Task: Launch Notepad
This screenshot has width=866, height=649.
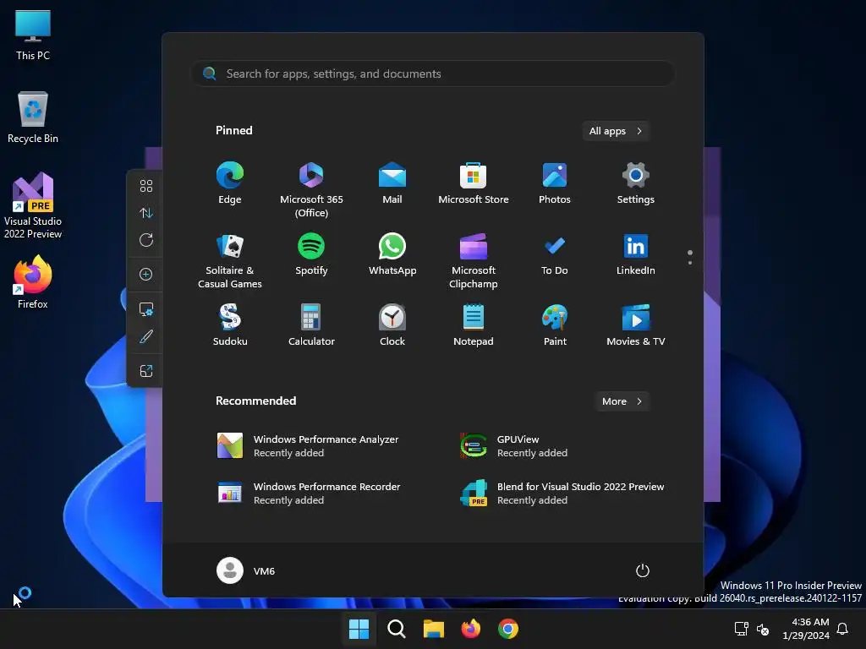Action: coord(474,325)
